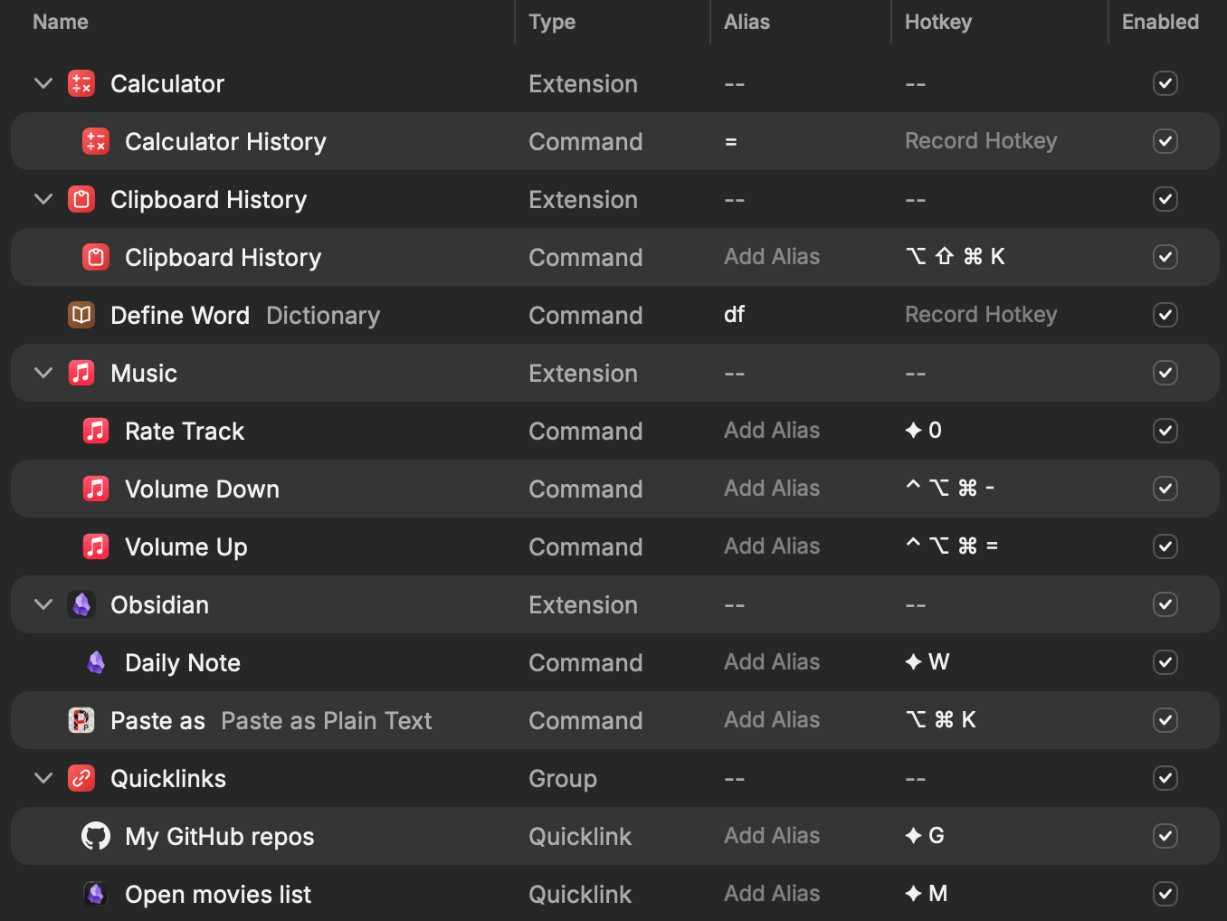1227x921 pixels.
Task: Click the Daily Note Obsidian icon
Action: 96,662
